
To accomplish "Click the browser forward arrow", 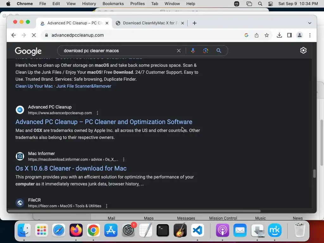I will (x=24, y=35).
